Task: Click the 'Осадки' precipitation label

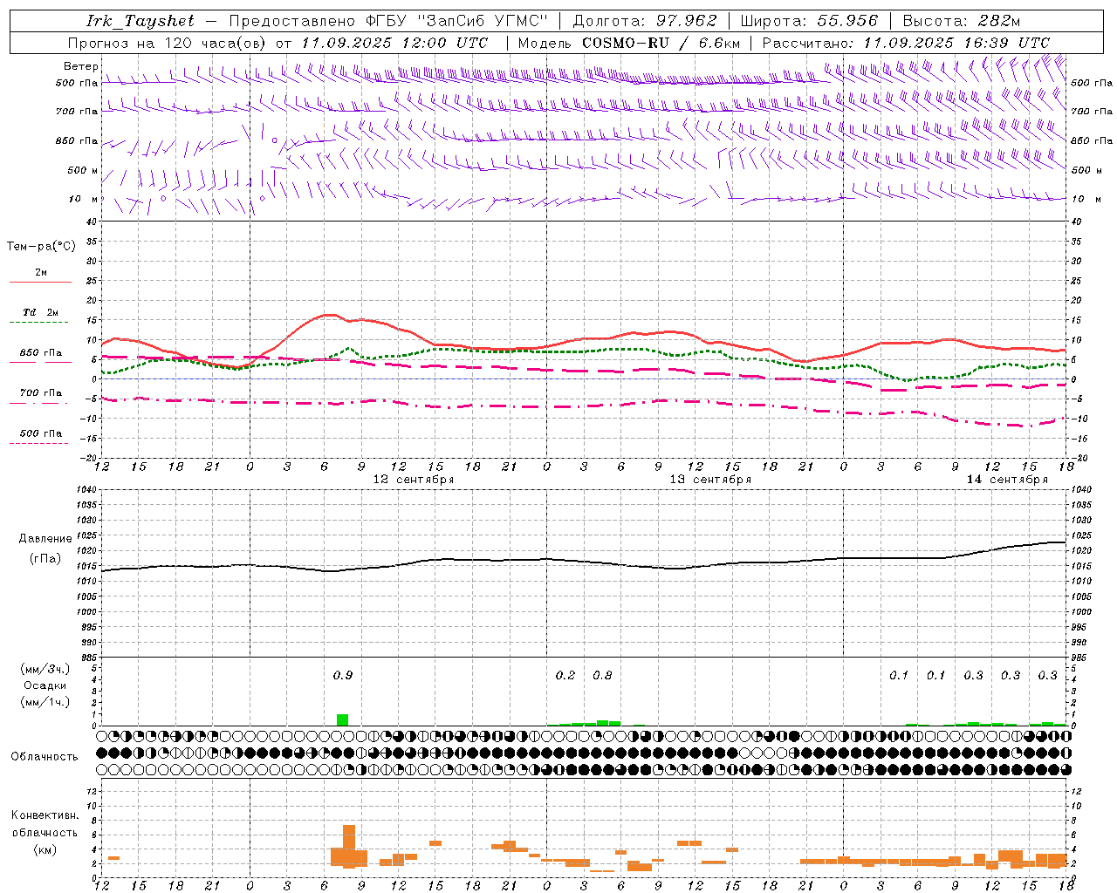Action: pyautogui.click(x=45, y=685)
